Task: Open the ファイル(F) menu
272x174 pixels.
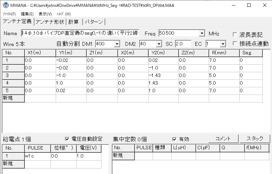Action: [9, 14]
